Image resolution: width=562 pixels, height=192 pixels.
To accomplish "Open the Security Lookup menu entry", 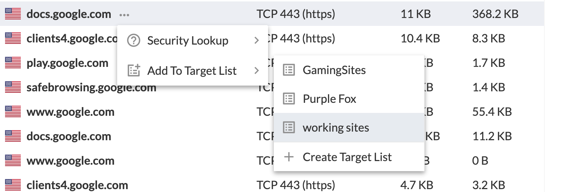I will (x=193, y=41).
